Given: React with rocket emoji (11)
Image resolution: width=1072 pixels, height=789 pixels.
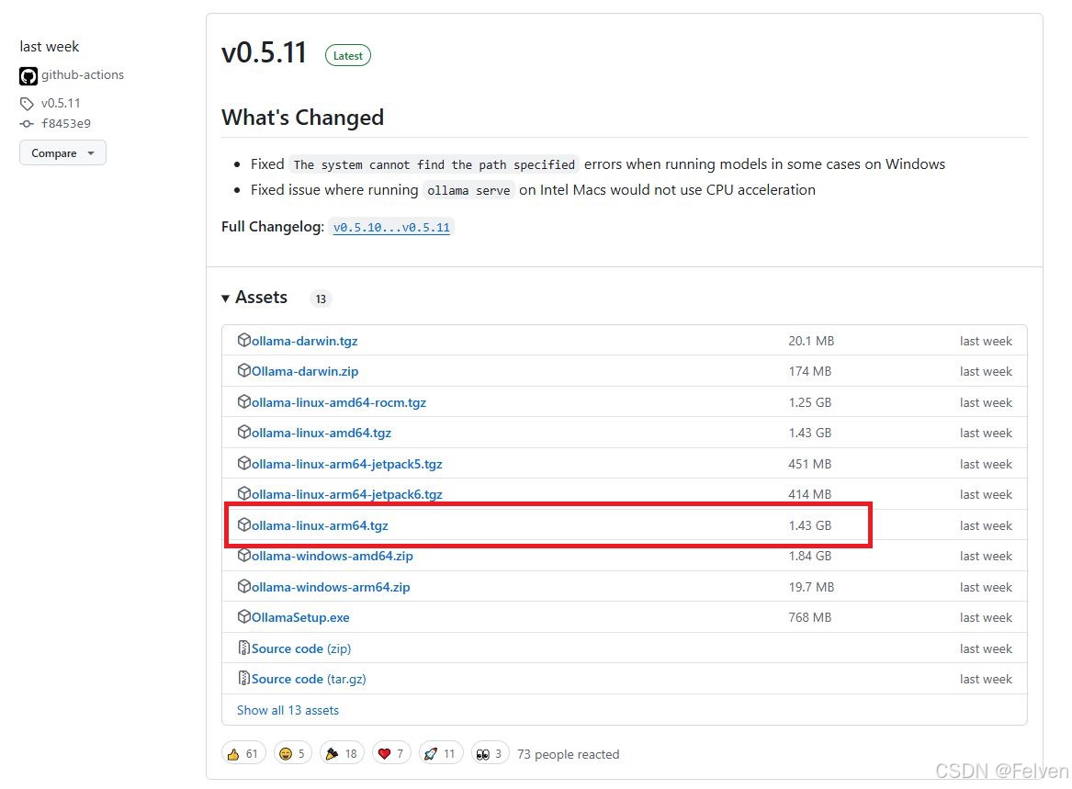Looking at the screenshot, I should [x=440, y=753].
